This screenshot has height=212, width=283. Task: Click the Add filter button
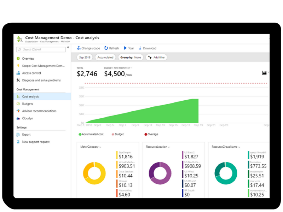point(156,57)
